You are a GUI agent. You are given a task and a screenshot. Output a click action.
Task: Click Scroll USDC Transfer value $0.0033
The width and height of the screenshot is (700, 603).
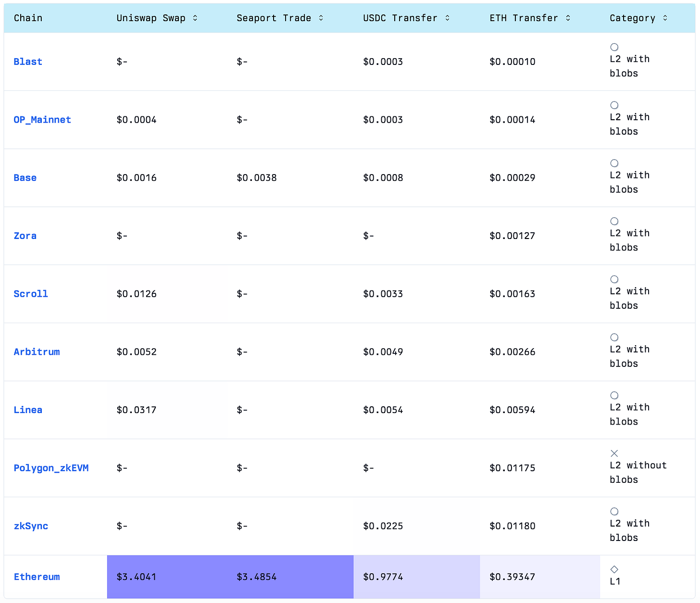click(383, 294)
